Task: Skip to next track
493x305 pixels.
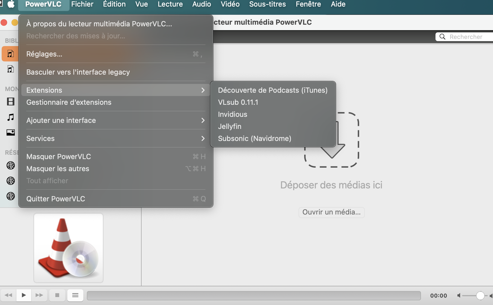Action: pos(39,295)
